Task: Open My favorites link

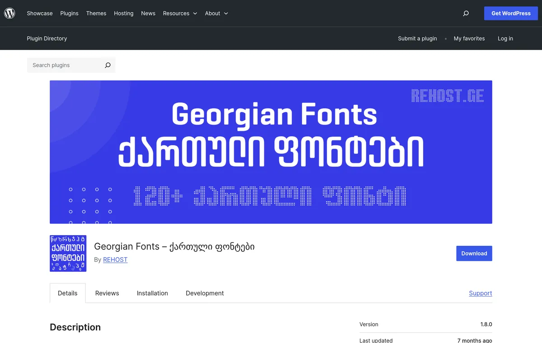Action: click(469, 38)
